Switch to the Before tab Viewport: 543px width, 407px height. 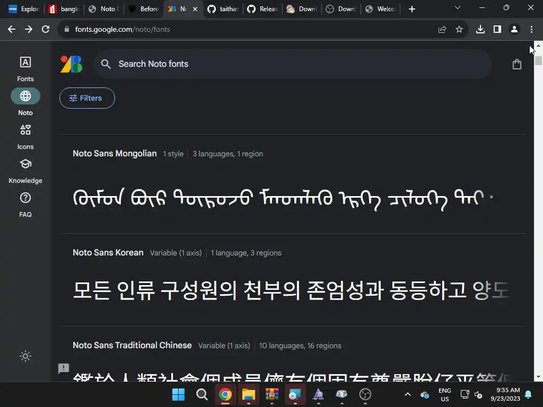point(143,9)
